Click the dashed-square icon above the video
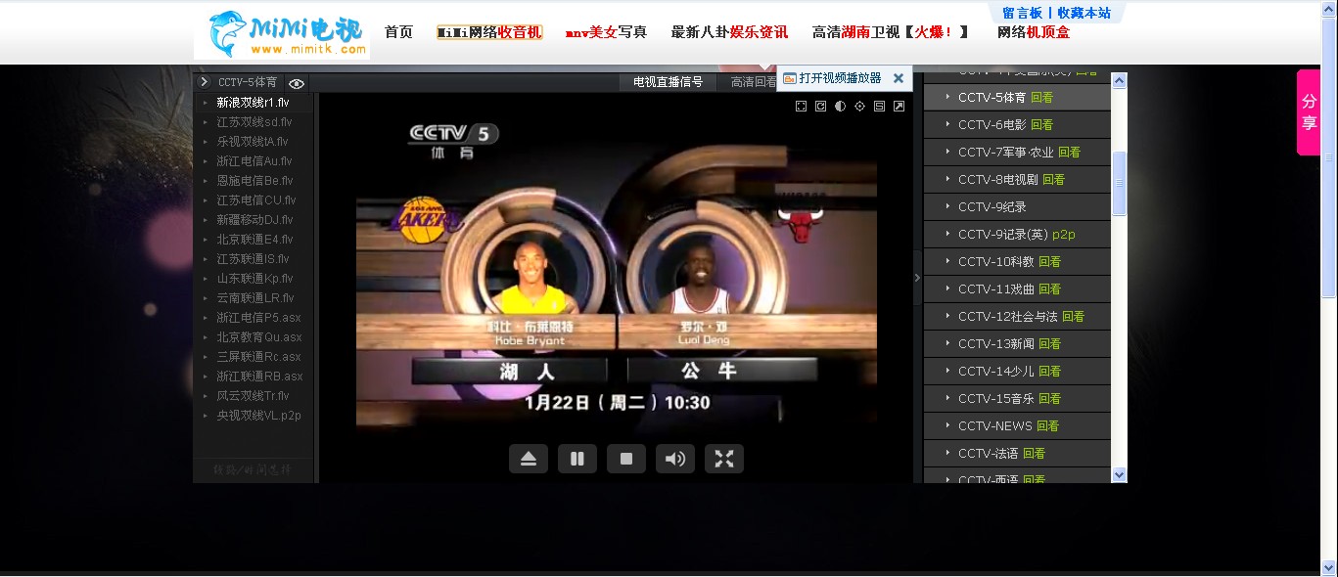Image resolution: width=1338 pixels, height=577 pixels. [x=801, y=106]
